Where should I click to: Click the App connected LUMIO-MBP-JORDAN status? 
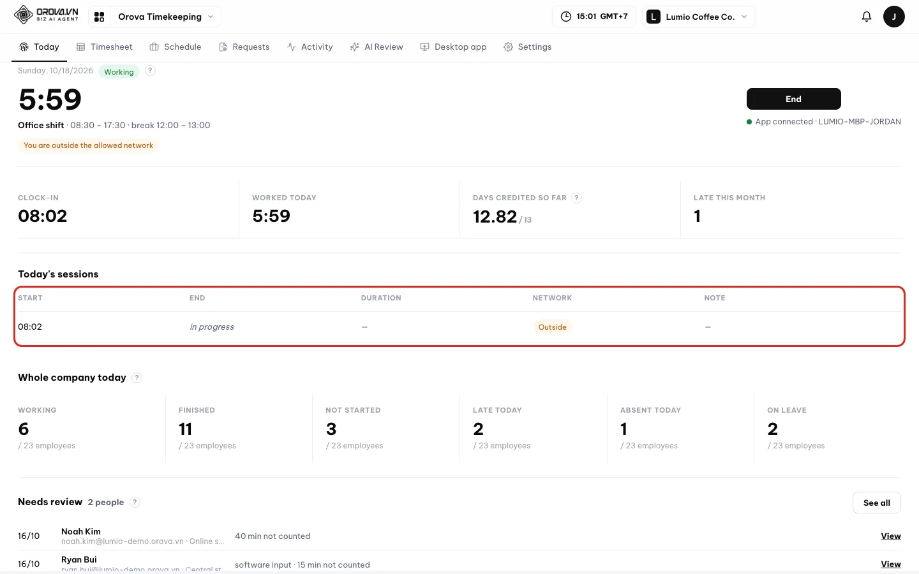coord(824,122)
